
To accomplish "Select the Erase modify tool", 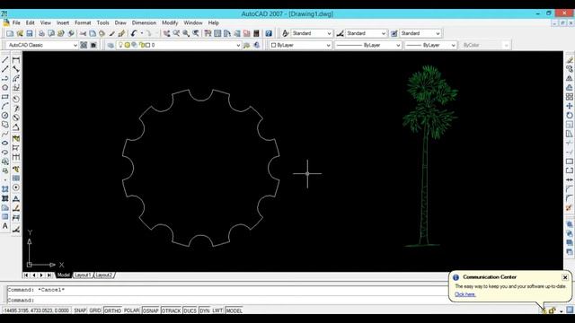I will (570, 60).
